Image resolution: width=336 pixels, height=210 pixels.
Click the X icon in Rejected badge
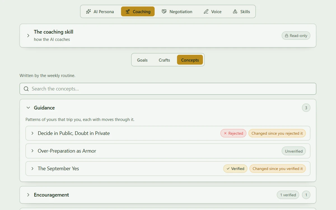225,133
